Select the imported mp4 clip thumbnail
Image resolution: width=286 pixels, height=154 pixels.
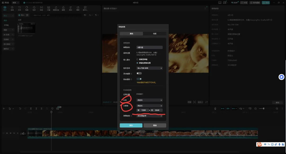pyautogui.click(x=26, y=28)
